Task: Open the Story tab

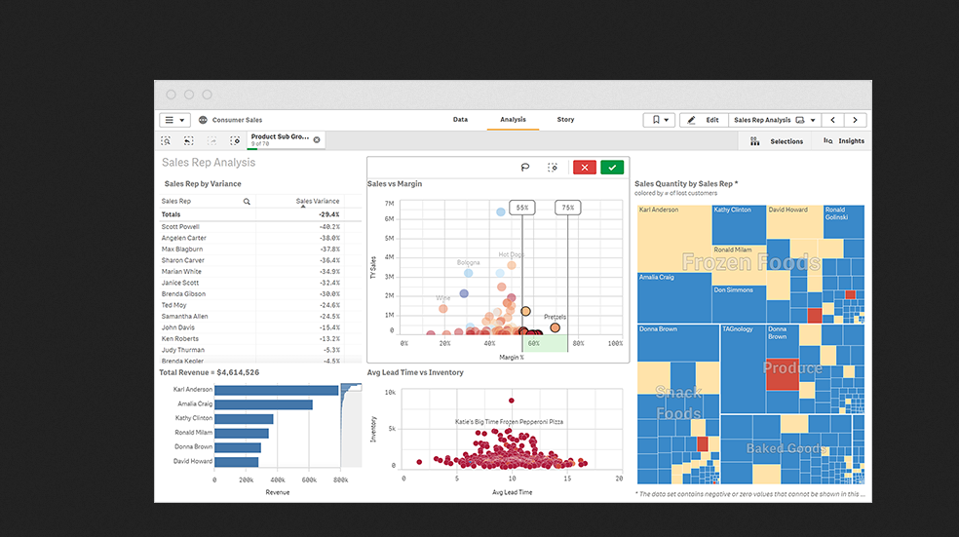Action: pyautogui.click(x=565, y=120)
